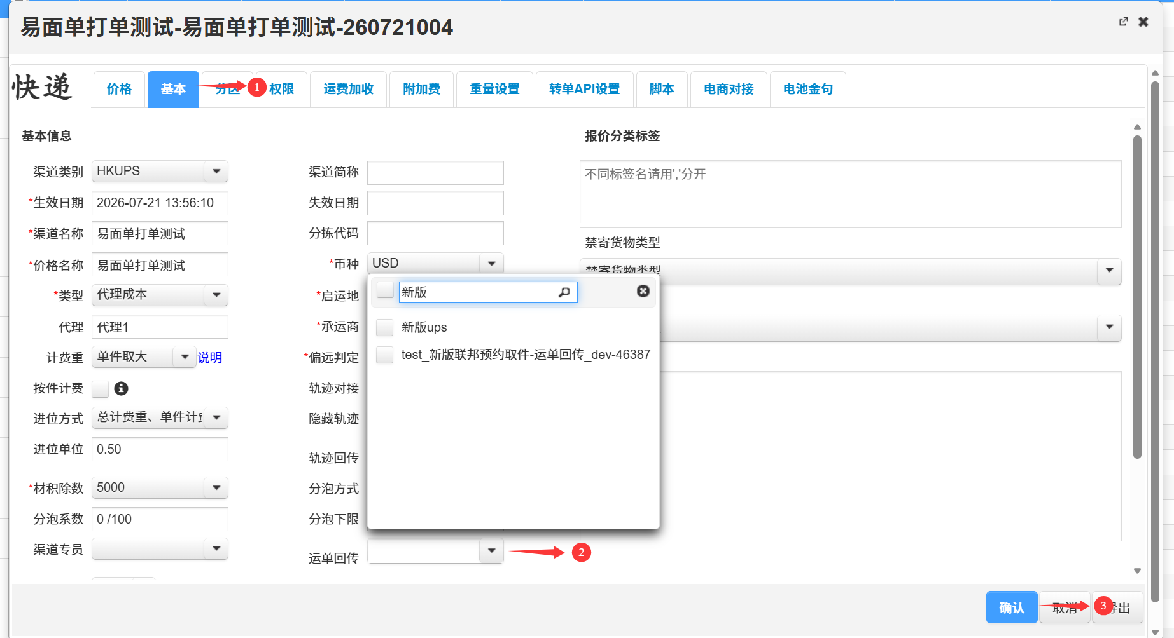Tick the select-all checkbox beside the search box
Screen dimensions: 1174x638
386,290
